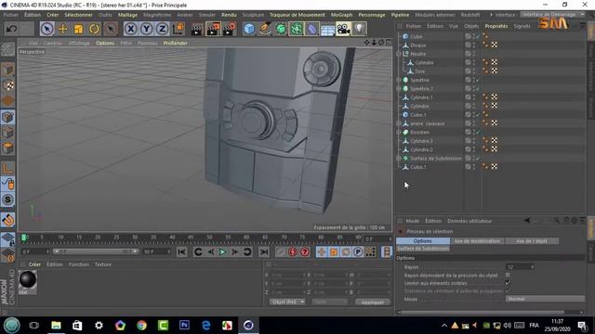Expand the Symétrie.1 object
The height and width of the screenshot is (334, 595).
pyautogui.click(x=399, y=89)
